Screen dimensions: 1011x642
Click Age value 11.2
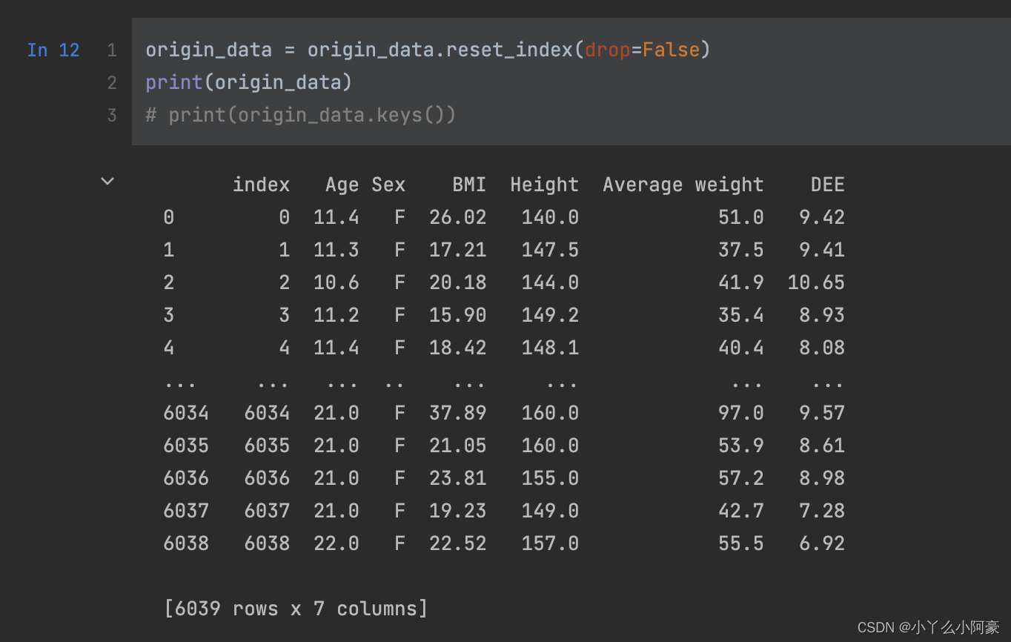coord(337,315)
